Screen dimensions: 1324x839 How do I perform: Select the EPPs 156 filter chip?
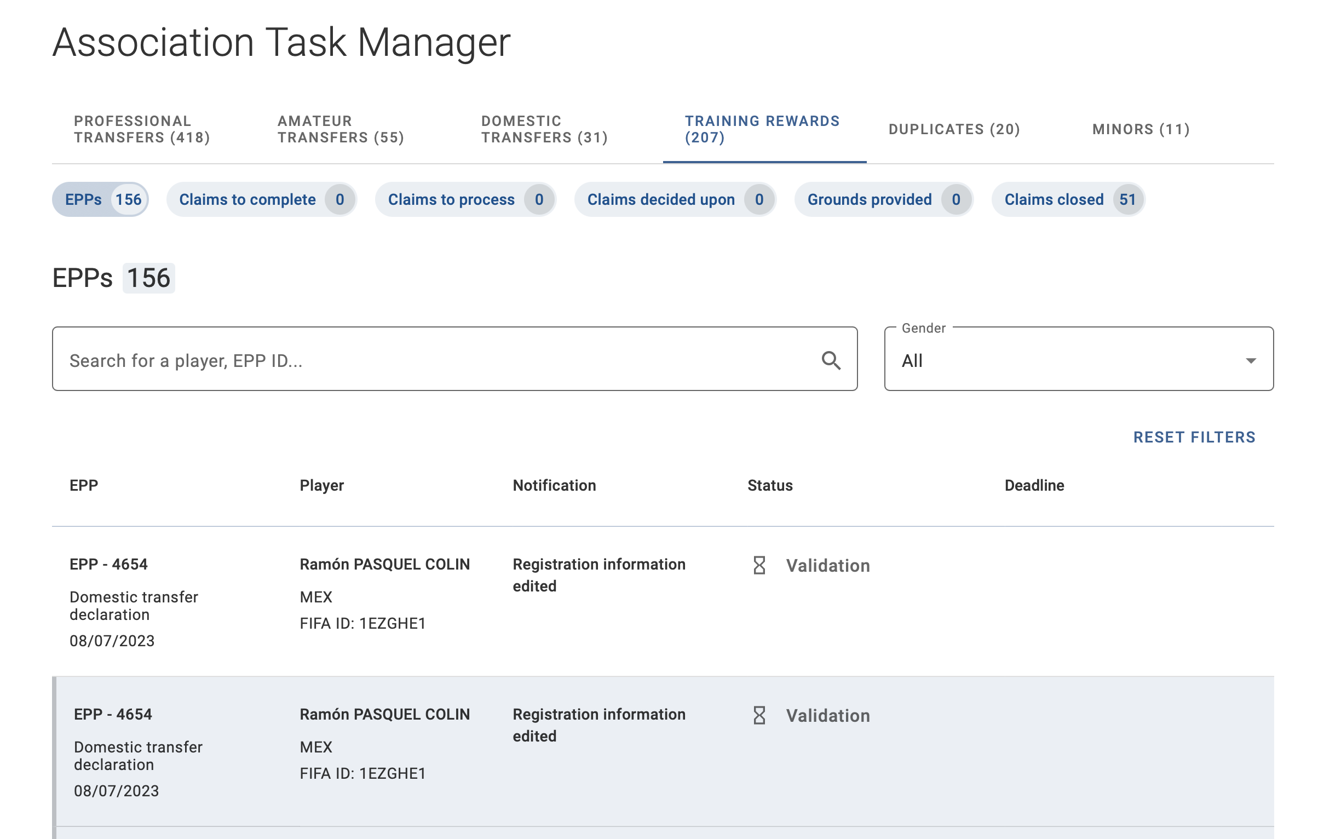(101, 199)
